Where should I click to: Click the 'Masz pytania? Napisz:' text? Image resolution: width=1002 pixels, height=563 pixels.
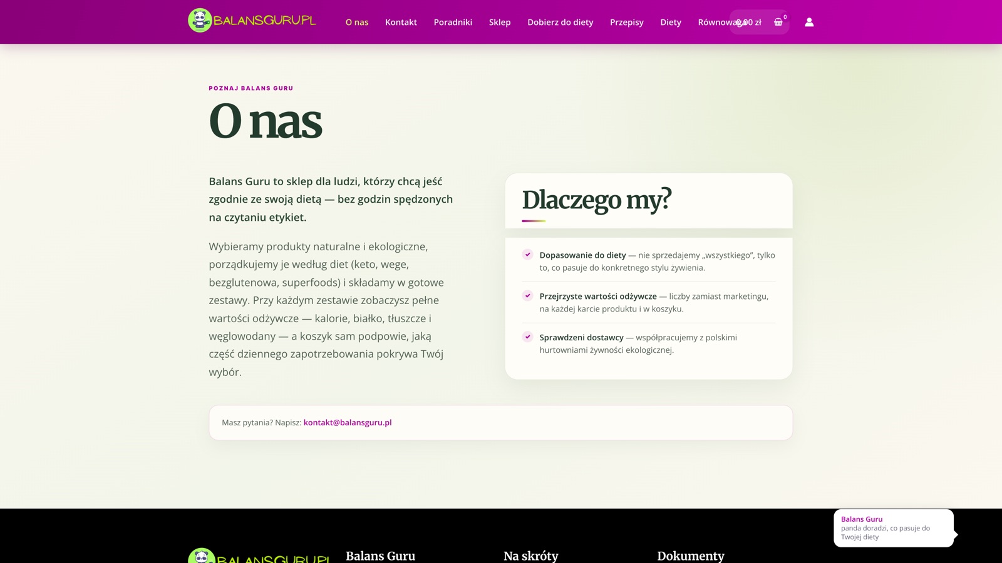261,422
